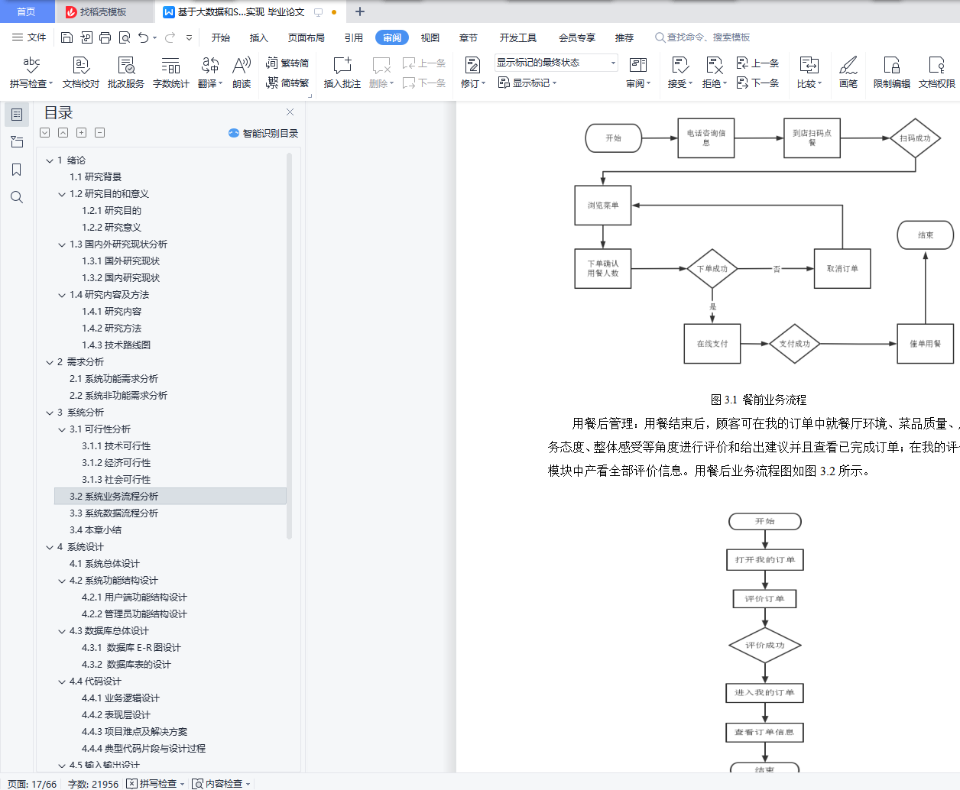Open the show markup (显示标记) dropdown
The height and width of the screenshot is (790, 960).
[x=527, y=83]
